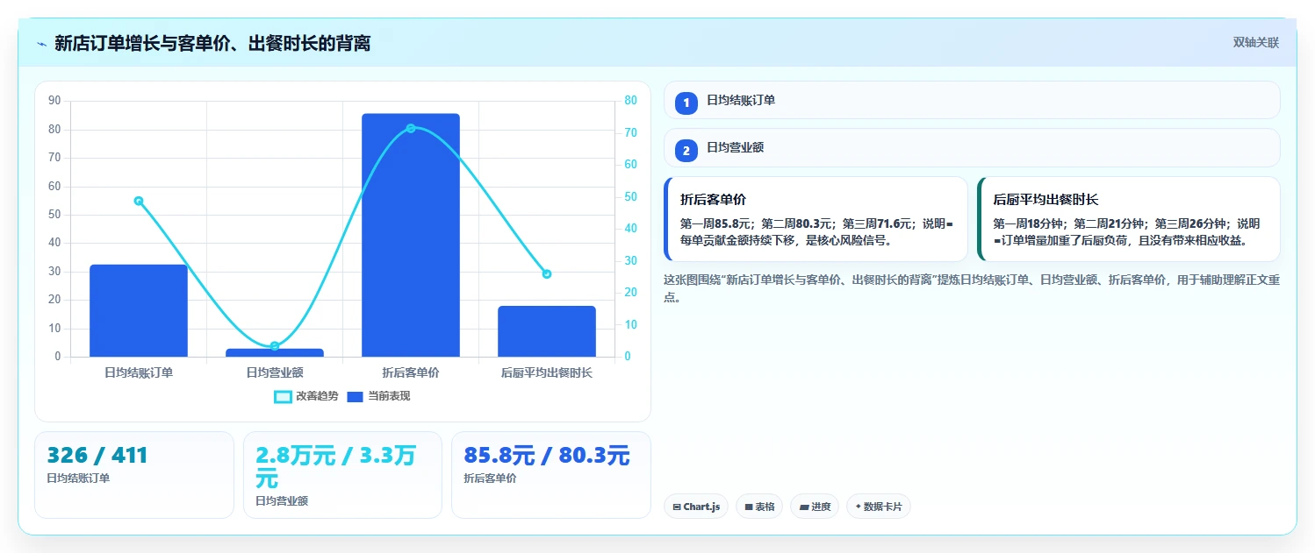The height and width of the screenshot is (553, 1315).
Task: Select the 日均营业额 blue bar
Action: pyautogui.click(x=275, y=352)
